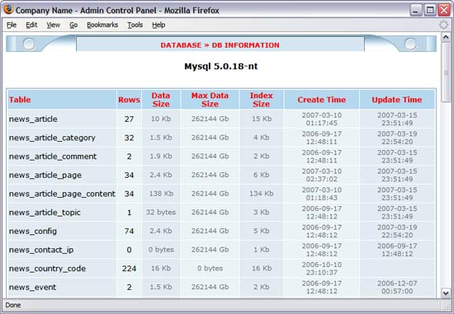The height and width of the screenshot is (314, 454).
Task: Select the news_article_page table name
Action: [x=45, y=176]
